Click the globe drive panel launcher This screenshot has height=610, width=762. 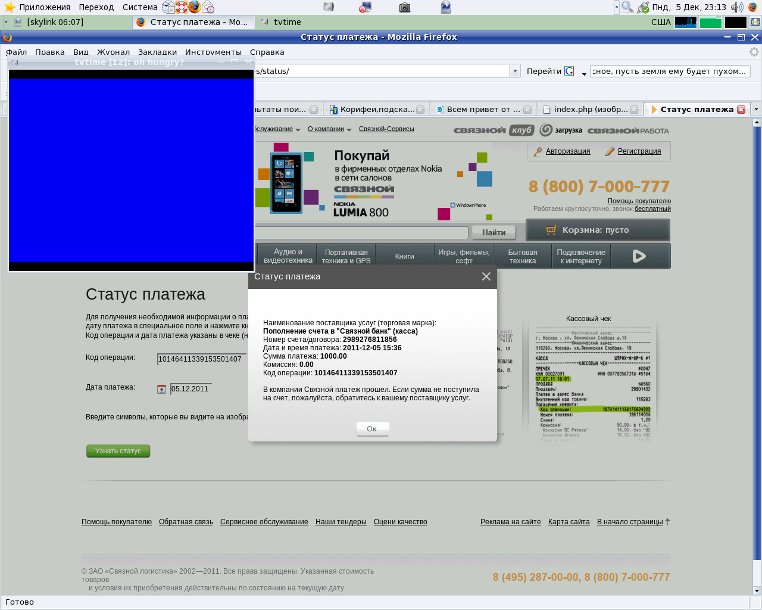pos(445,7)
